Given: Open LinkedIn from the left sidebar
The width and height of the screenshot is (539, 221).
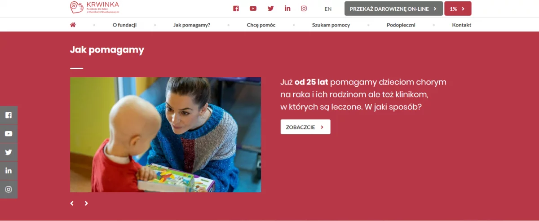Looking at the screenshot, I should point(9,171).
